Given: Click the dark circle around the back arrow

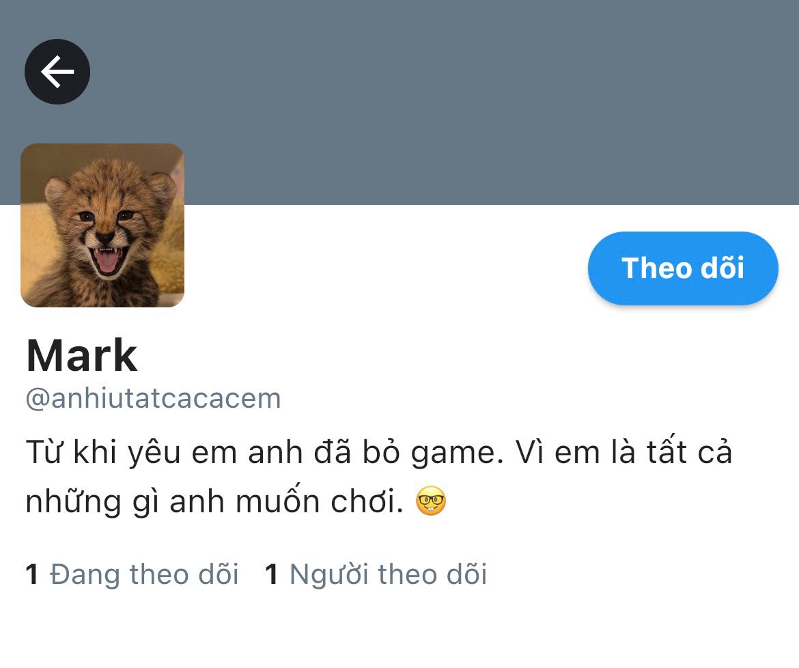Looking at the screenshot, I should click(57, 72).
